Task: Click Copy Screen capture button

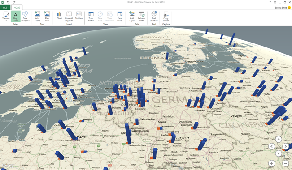Action: (x=166, y=17)
